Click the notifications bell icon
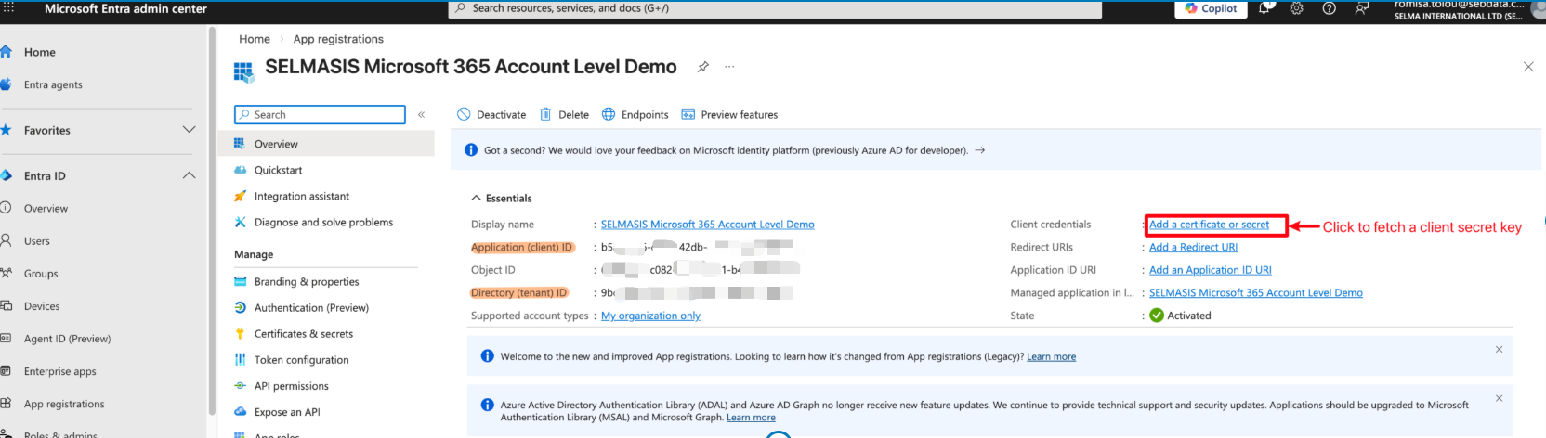Image resolution: width=1546 pixels, height=438 pixels. coord(1264,8)
